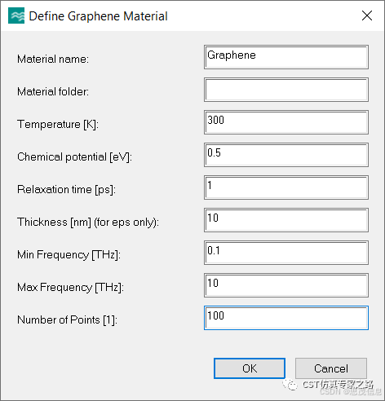This screenshot has width=385, height=401.
Task: Dismiss dialog with Cancel button
Action: pos(331,368)
